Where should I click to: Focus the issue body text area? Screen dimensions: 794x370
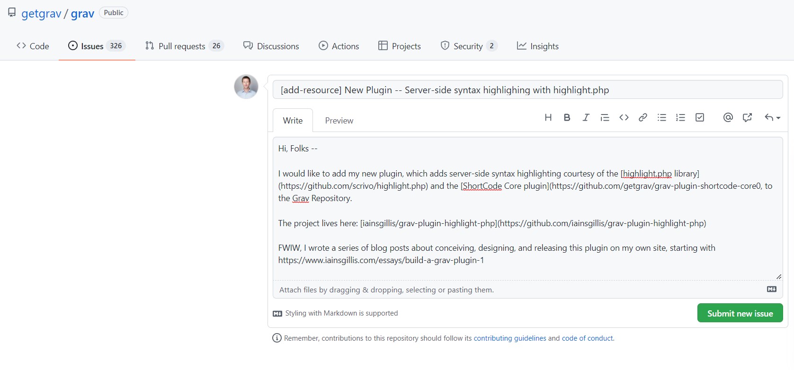[x=527, y=209]
